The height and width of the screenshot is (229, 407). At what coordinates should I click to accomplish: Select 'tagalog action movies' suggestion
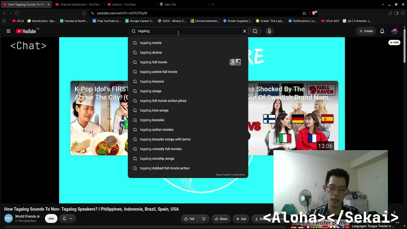188,130
